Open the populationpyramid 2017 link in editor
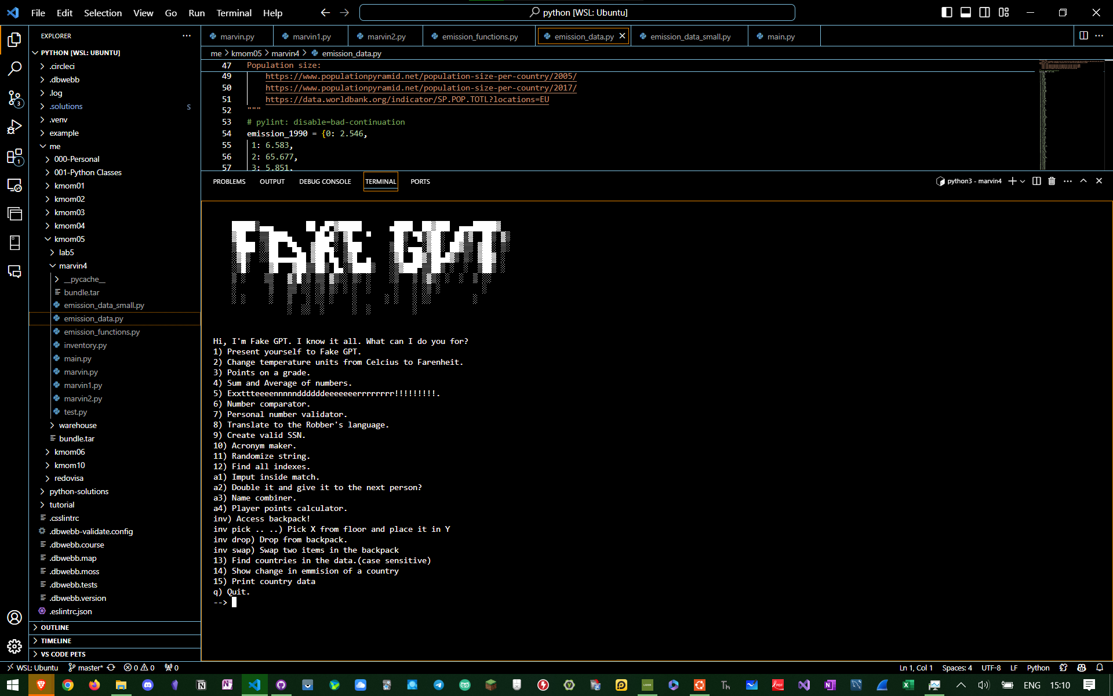 click(x=420, y=88)
